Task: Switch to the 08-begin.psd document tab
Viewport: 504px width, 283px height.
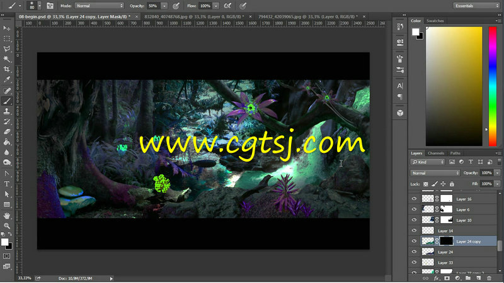Action: (x=74, y=16)
